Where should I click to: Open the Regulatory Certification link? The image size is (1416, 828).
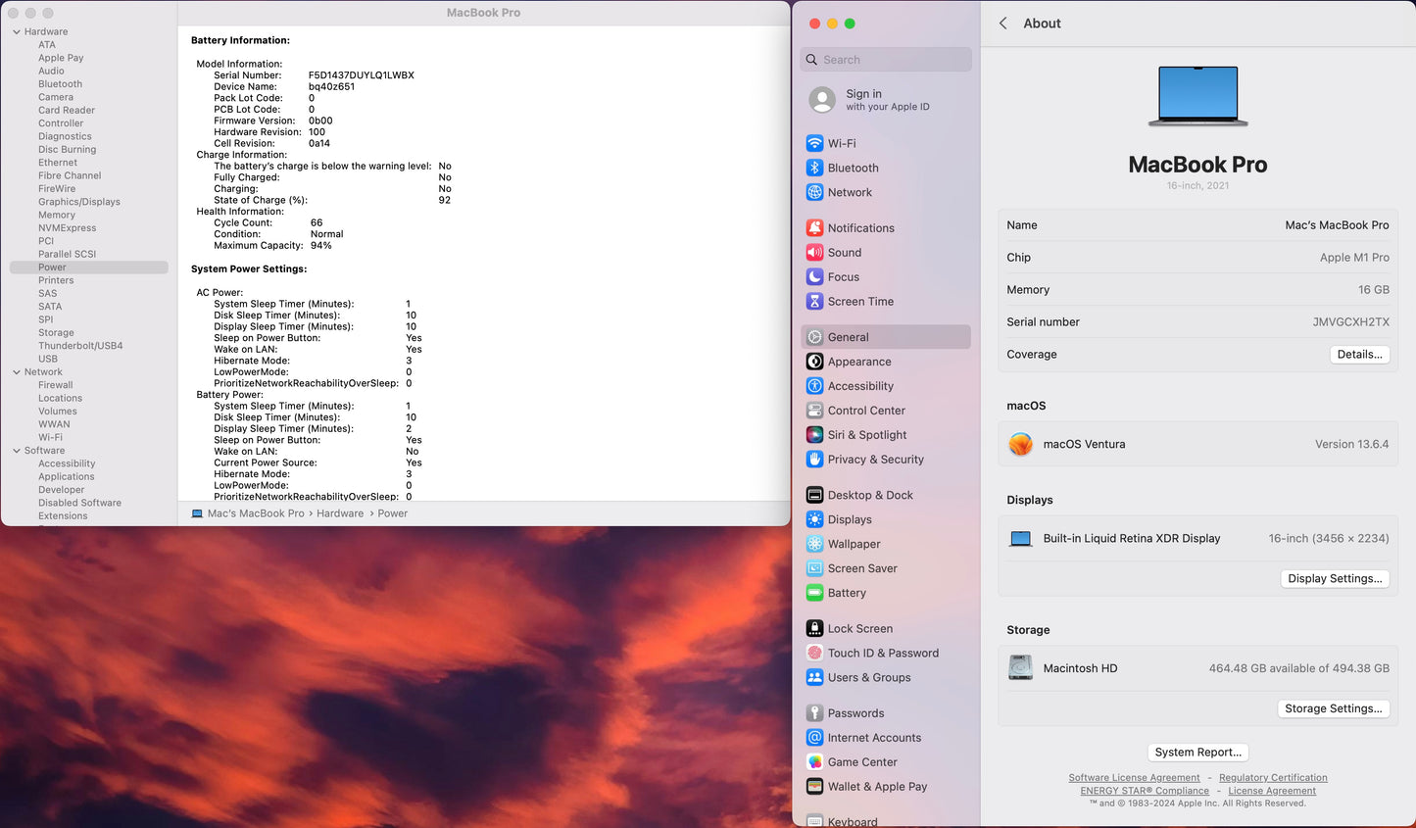pos(1273,778)
